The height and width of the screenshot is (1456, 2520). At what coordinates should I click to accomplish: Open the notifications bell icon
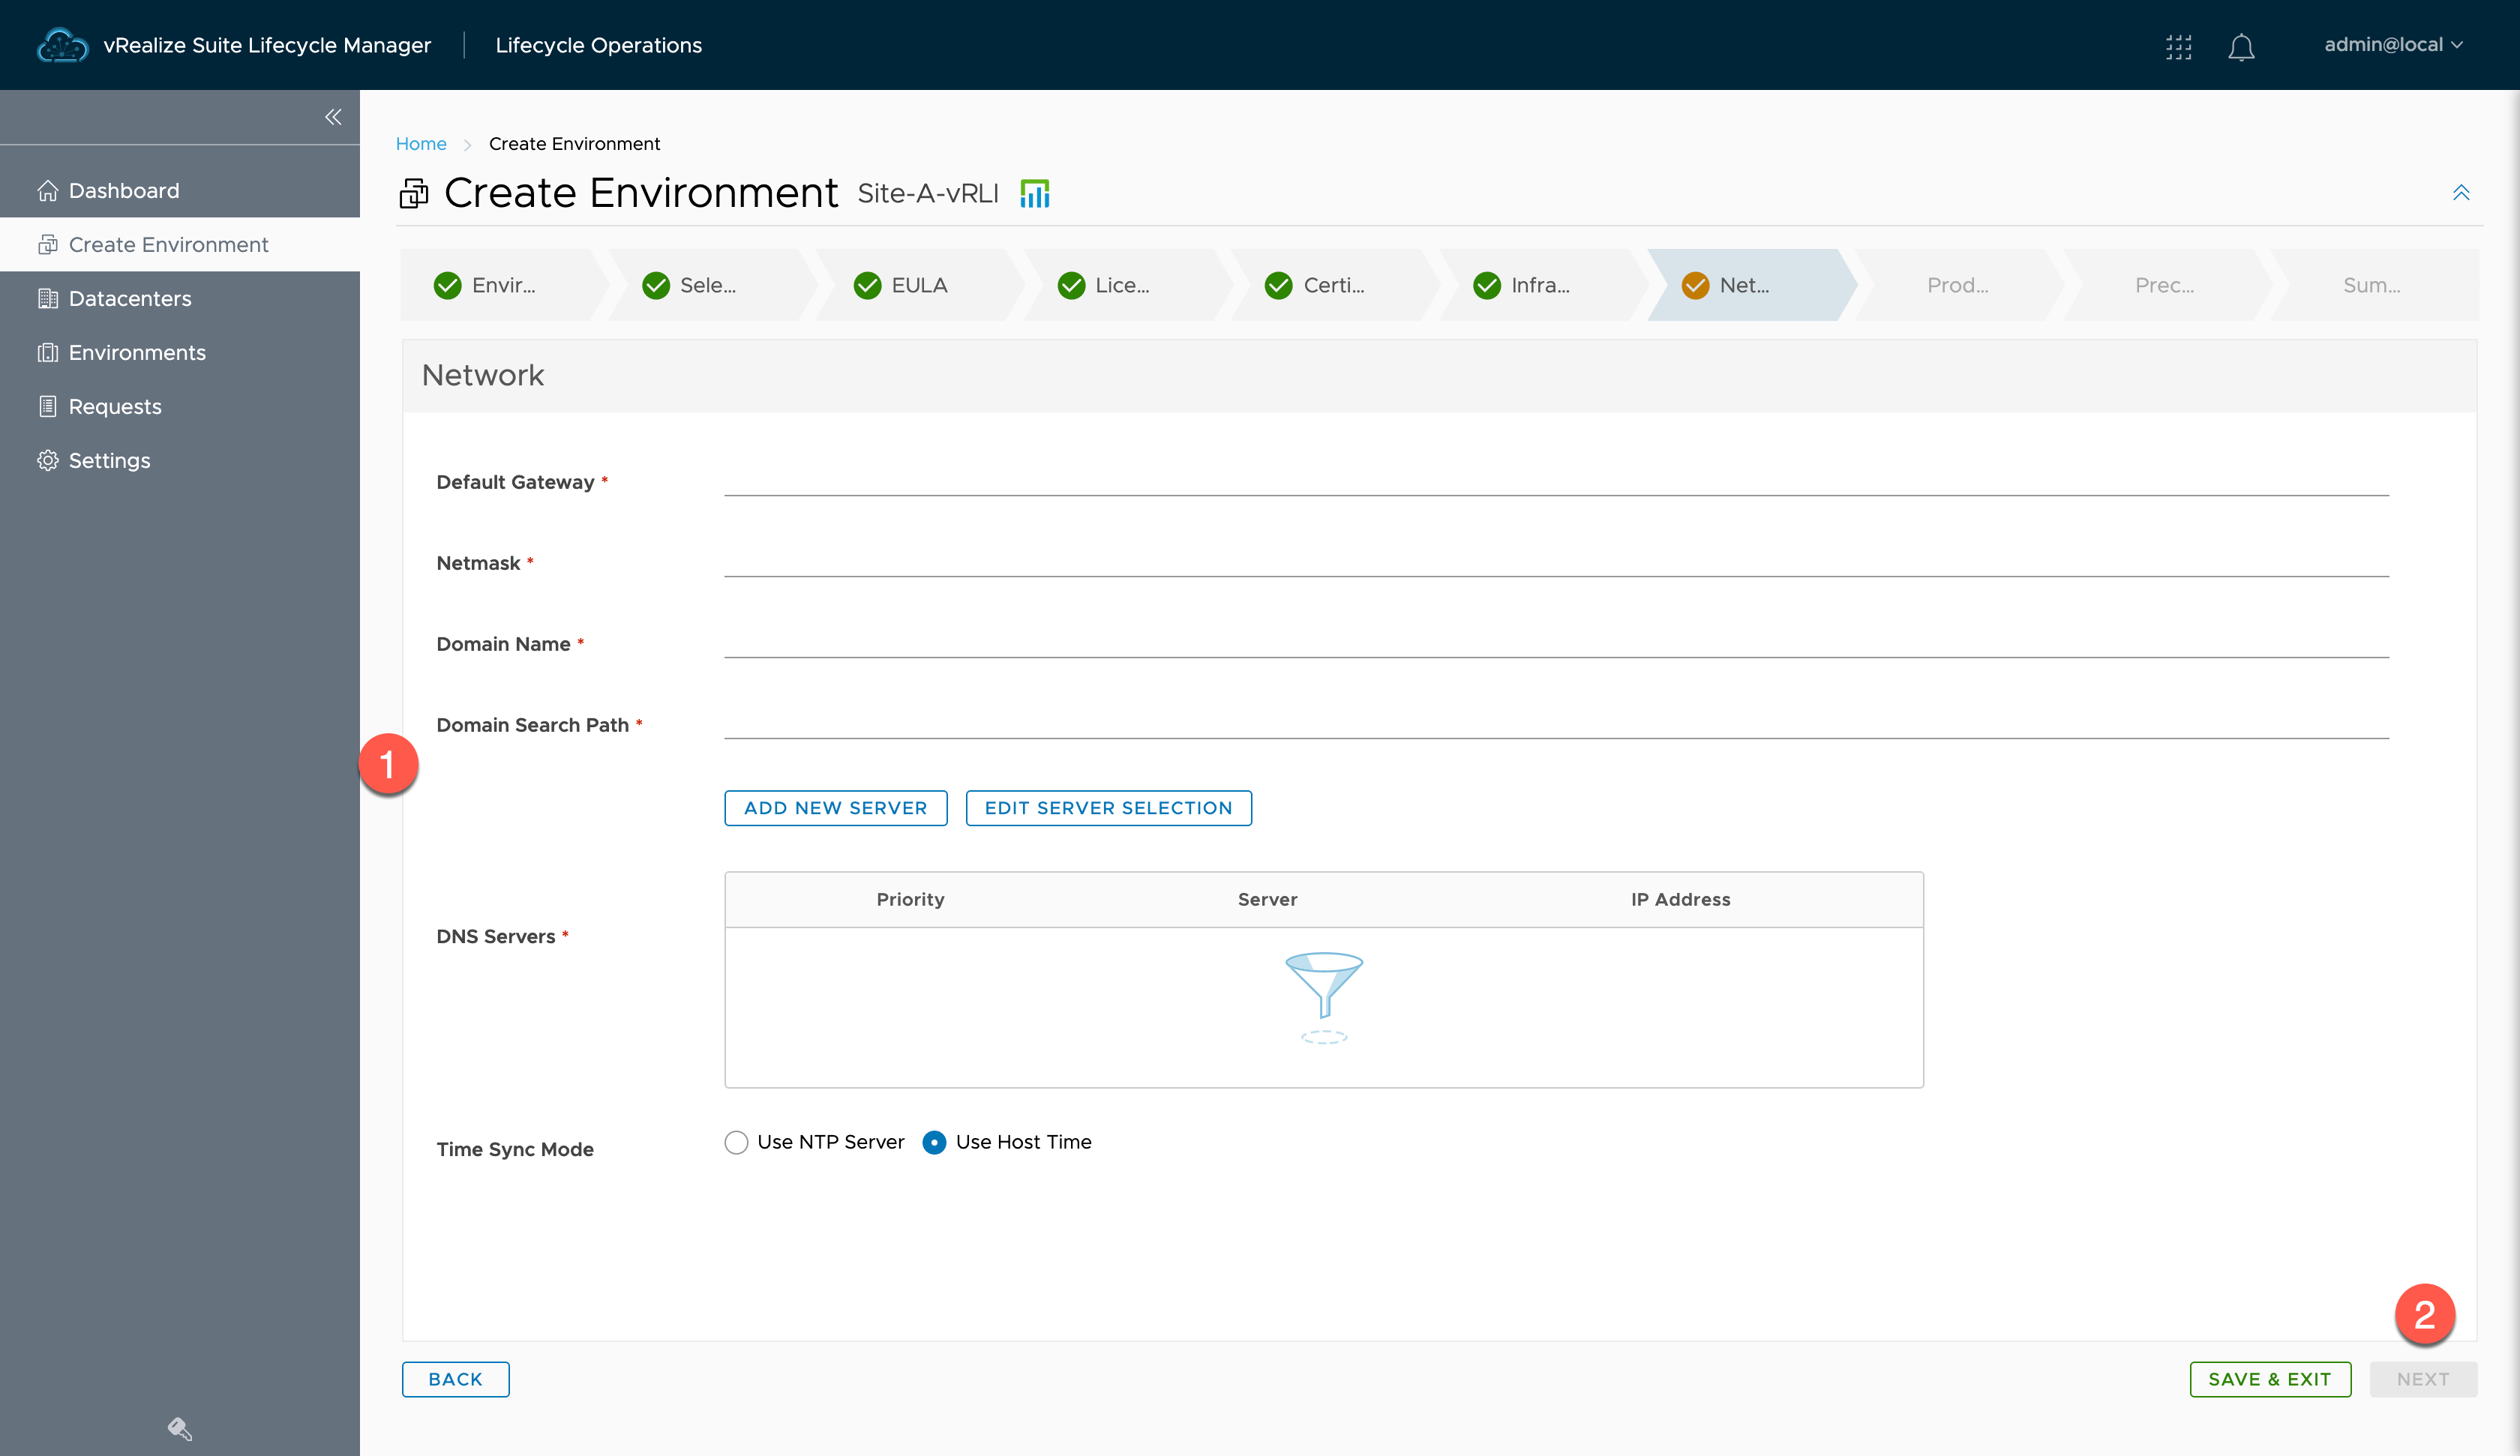[x=2241, y=46]
